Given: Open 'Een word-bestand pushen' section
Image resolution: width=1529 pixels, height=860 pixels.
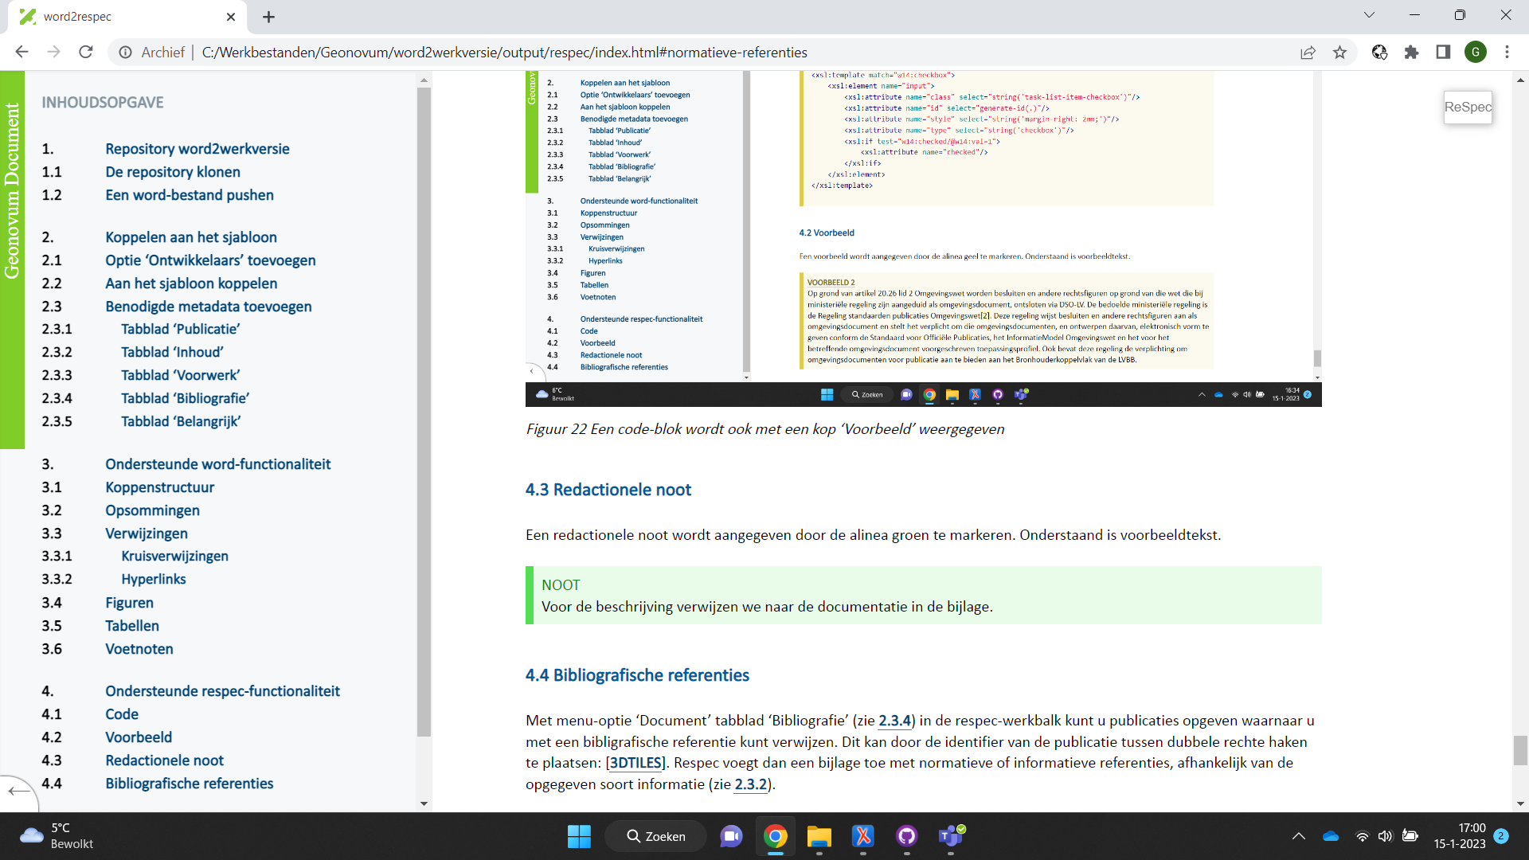Looking at the screenshot, I should 190,195.
